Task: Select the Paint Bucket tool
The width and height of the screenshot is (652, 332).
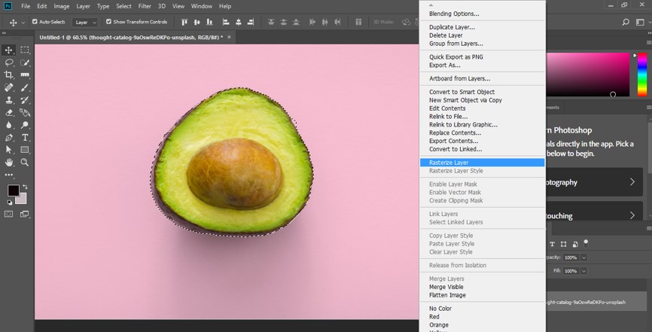Action: tap(25, 112)
